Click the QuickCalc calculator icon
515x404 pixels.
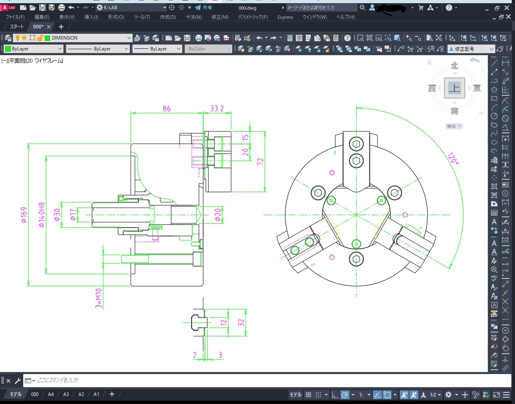click(x=336, y=38)
